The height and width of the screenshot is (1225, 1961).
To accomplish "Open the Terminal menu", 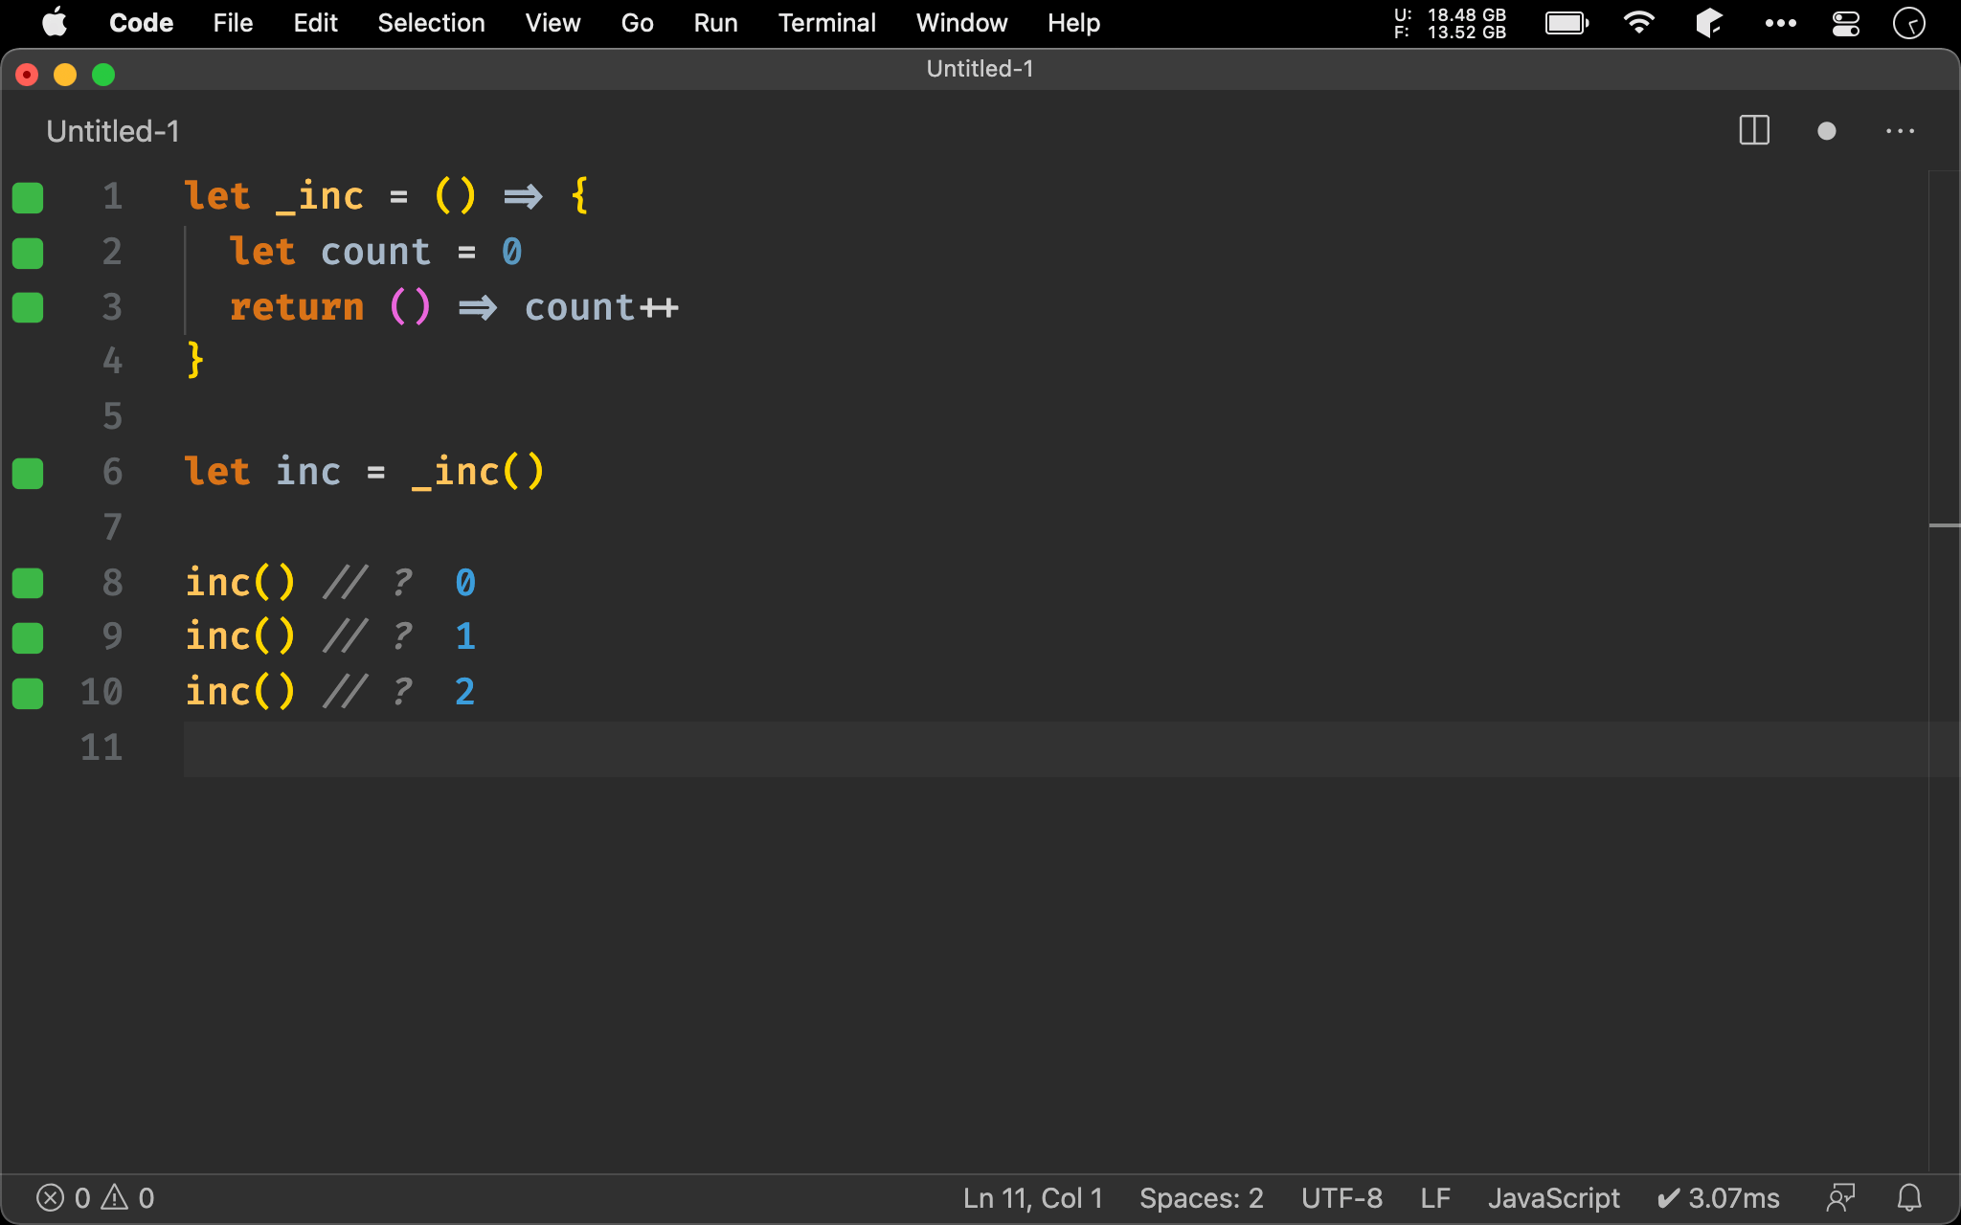I will (x=827, y=21).
